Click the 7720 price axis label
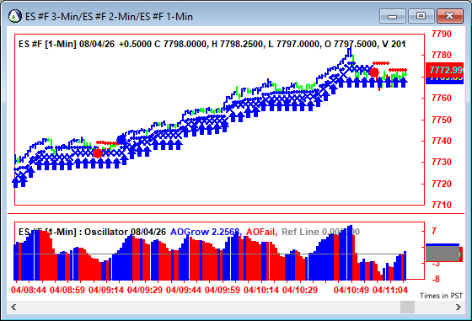The width and height of the screenshot is (472, 321). [442, 184]
